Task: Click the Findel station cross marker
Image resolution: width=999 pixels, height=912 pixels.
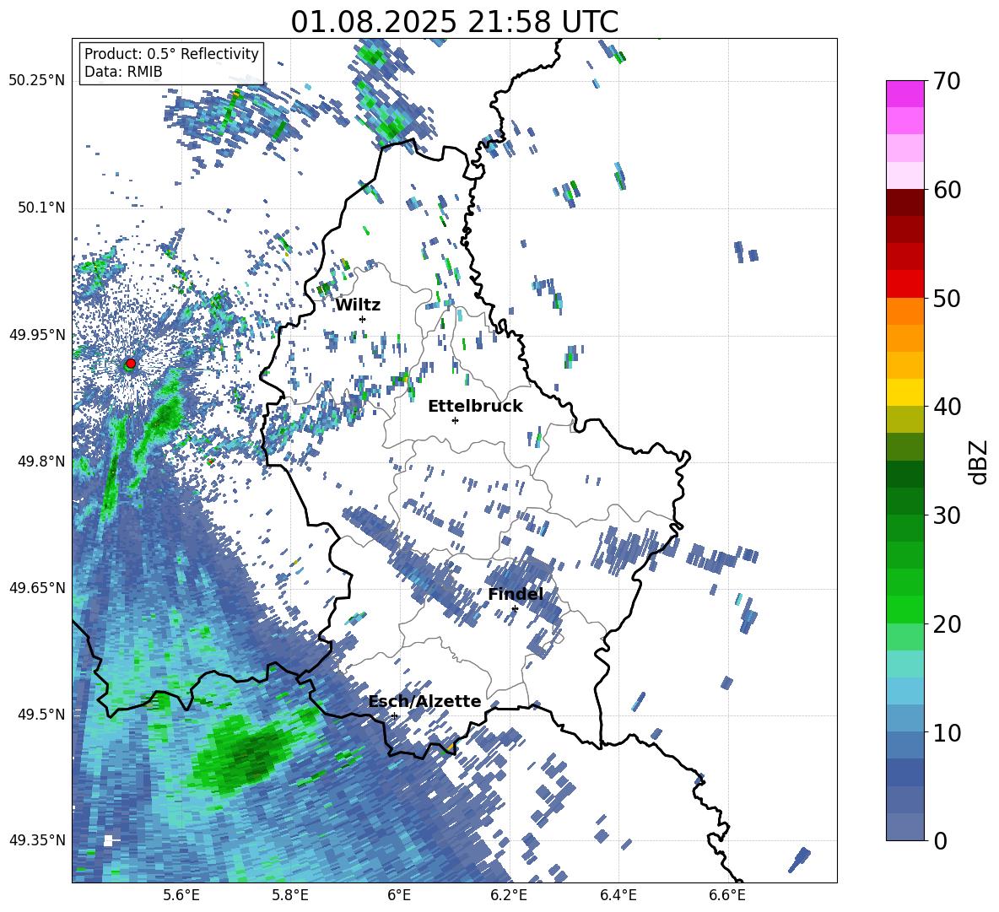Action: (x=515, y=609)
